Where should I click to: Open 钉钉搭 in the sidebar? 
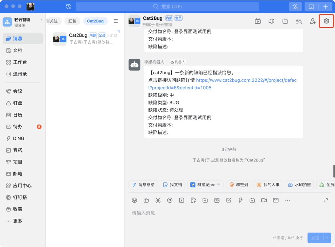point(23,198)
